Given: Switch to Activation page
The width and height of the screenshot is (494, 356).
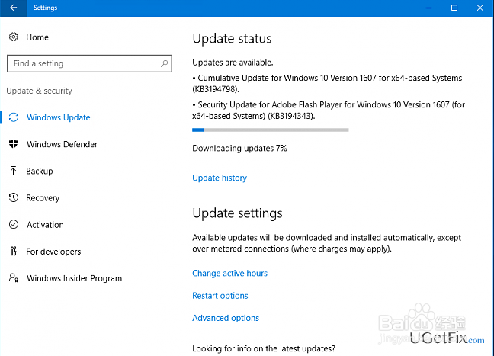Looking at the screenshot, I should click(45, 225).
